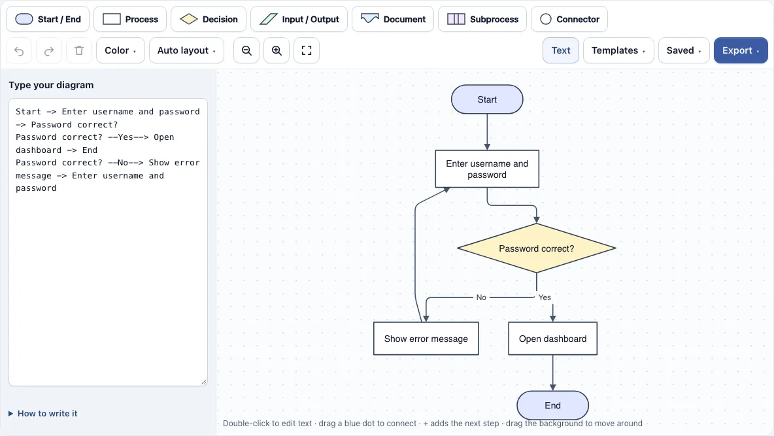Add a Process rectangle shape
Viewport: 774px width, 436px height.
130,19
